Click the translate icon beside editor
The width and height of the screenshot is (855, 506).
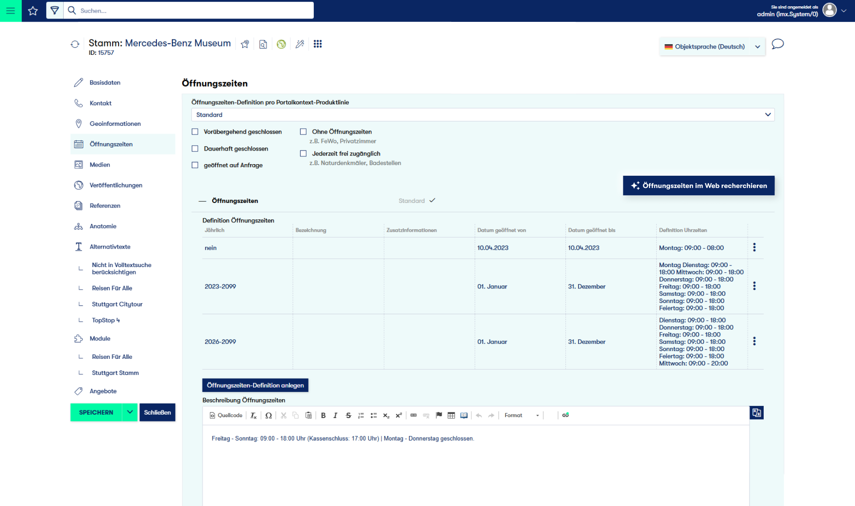(756, 413)
